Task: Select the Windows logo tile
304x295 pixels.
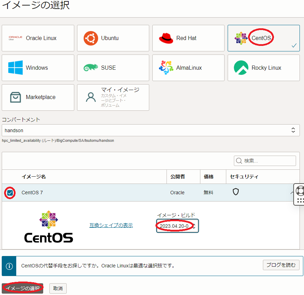Action: point(38,68)
